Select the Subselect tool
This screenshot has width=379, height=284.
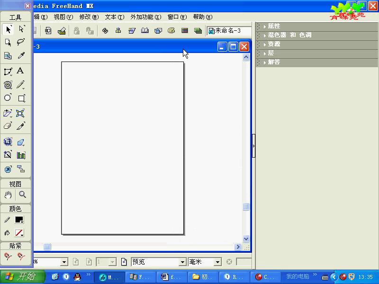coord(21,29)
